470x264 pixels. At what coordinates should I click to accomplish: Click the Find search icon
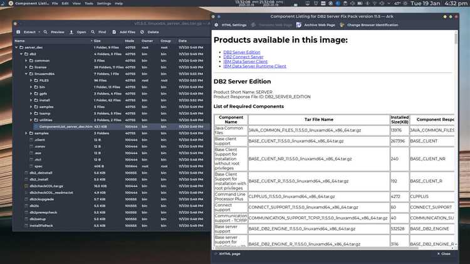click(94, 31)
